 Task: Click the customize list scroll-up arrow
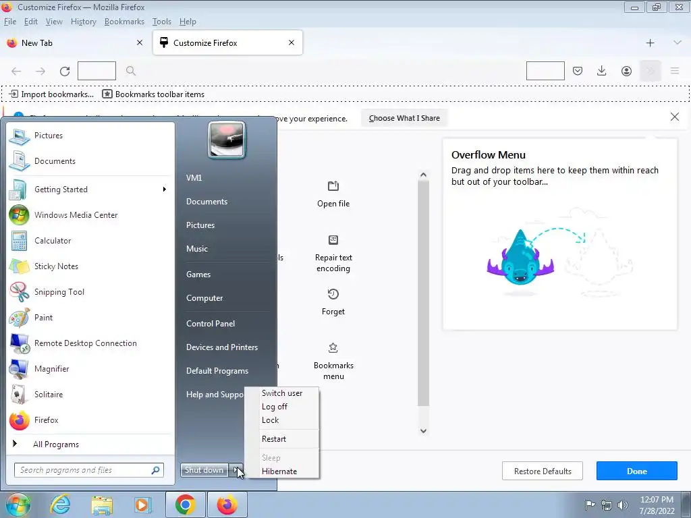[424, 175]
